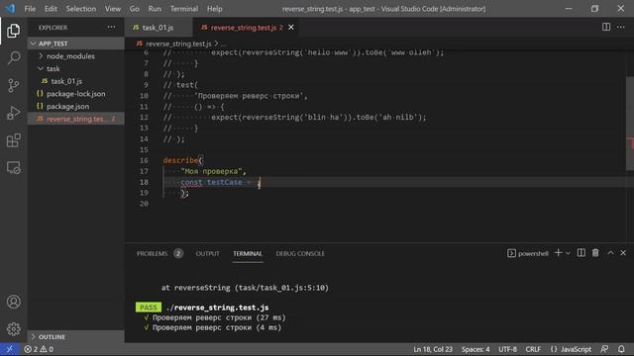Open notifications bell in status bar
Viewport: 634px width, 356px height.
[x=621, y=349]
